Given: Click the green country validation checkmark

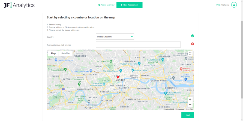Looking at the screenshot, I should [x=193, y=36].
